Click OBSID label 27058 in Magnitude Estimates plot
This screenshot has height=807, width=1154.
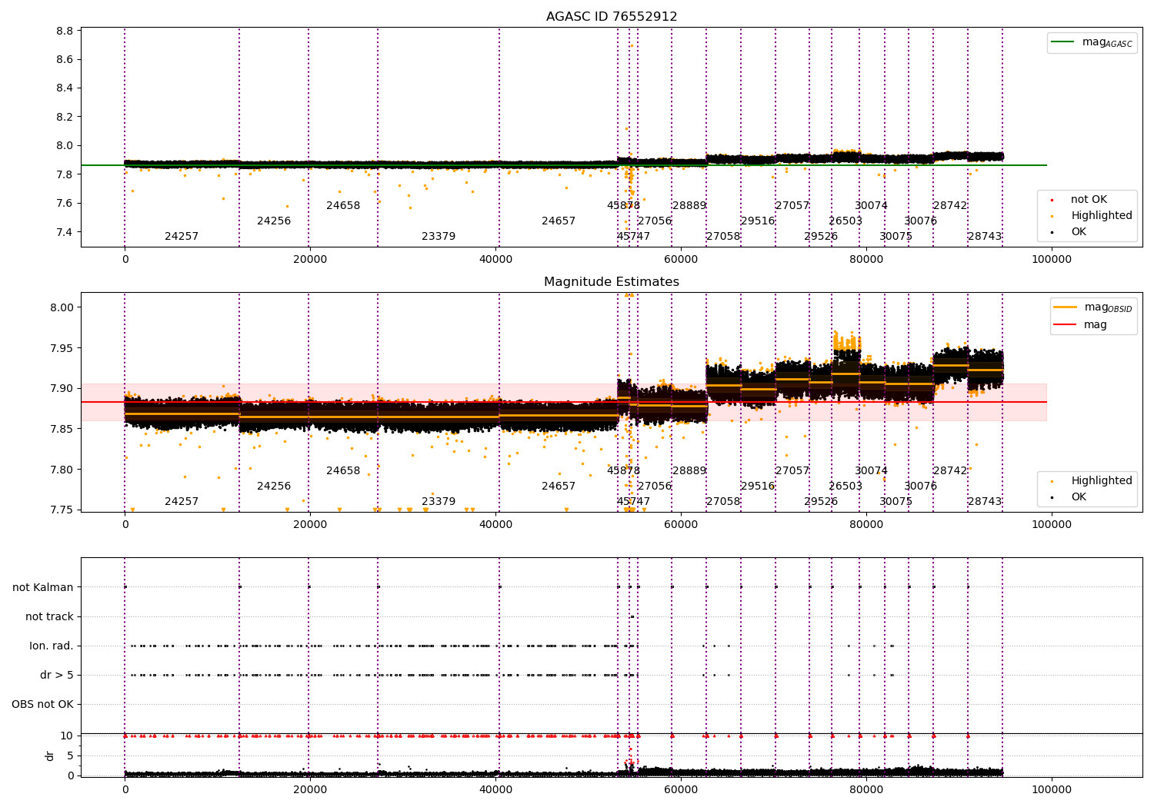click(x=723, y=502)
